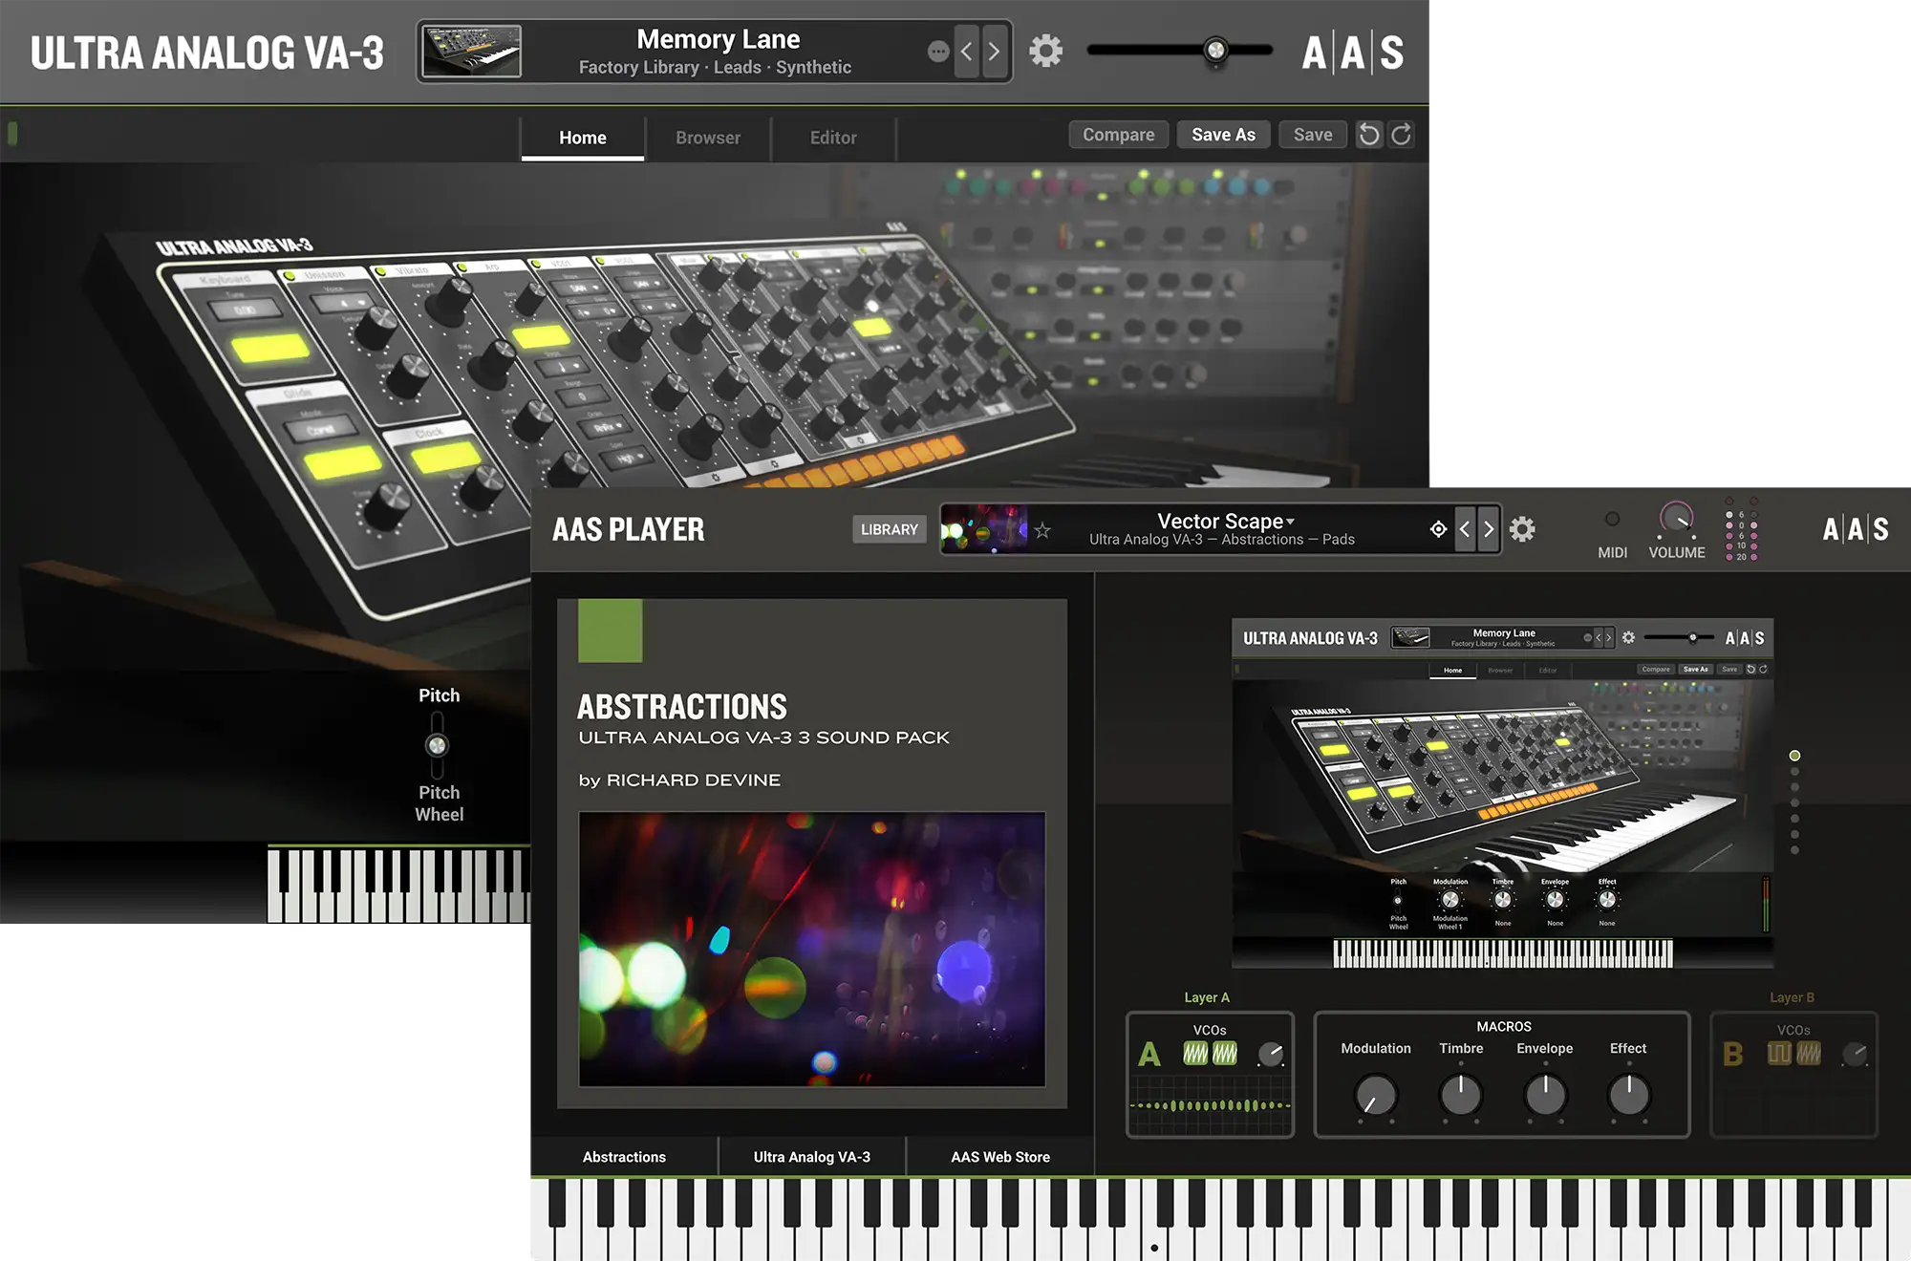Click the locate preset target icon
The image size is (1911, 1261).
coord(1438,529)
